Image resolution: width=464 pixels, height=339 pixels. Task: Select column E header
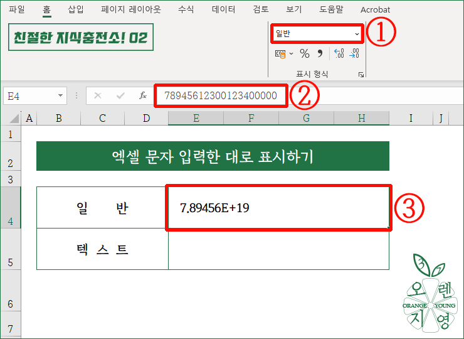(196, 118)
